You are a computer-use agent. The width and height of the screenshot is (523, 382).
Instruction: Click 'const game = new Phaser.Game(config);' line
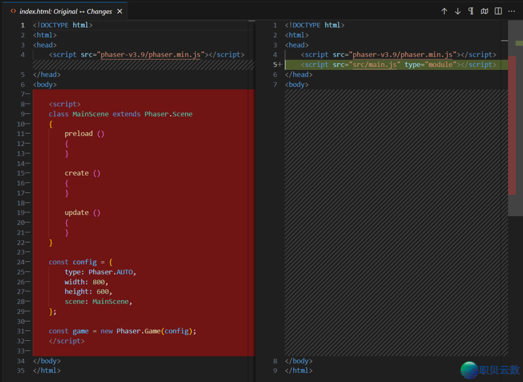(x=123, y=331)
